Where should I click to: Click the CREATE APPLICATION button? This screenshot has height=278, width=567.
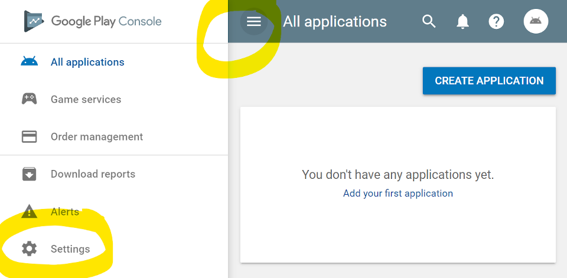click(x=489, y=81)
